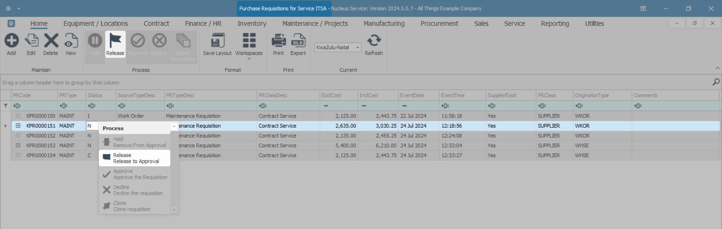Open the Sales tab

coord(481,23)
